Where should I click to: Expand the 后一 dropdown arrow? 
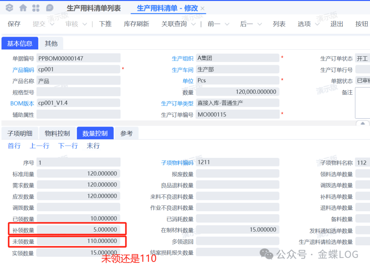point(259,24)
